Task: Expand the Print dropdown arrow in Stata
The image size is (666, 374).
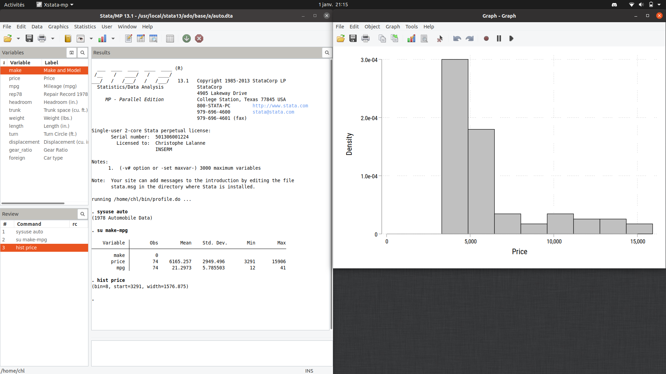Action: [x=53, y=38]
